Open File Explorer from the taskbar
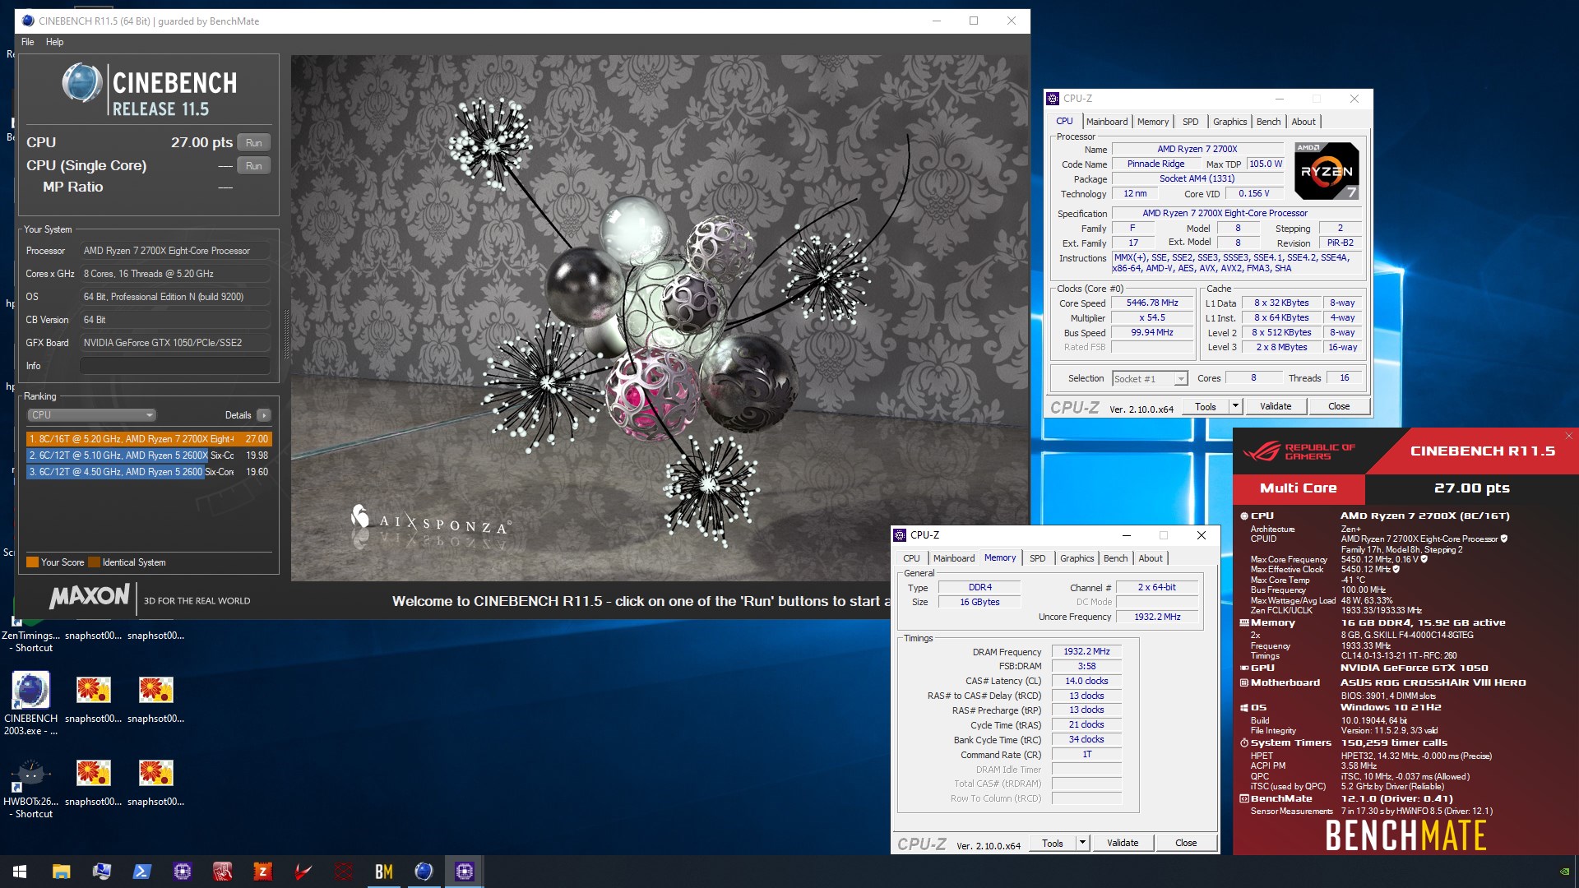This screenshot has width=1579, height=888. (61, 872)
